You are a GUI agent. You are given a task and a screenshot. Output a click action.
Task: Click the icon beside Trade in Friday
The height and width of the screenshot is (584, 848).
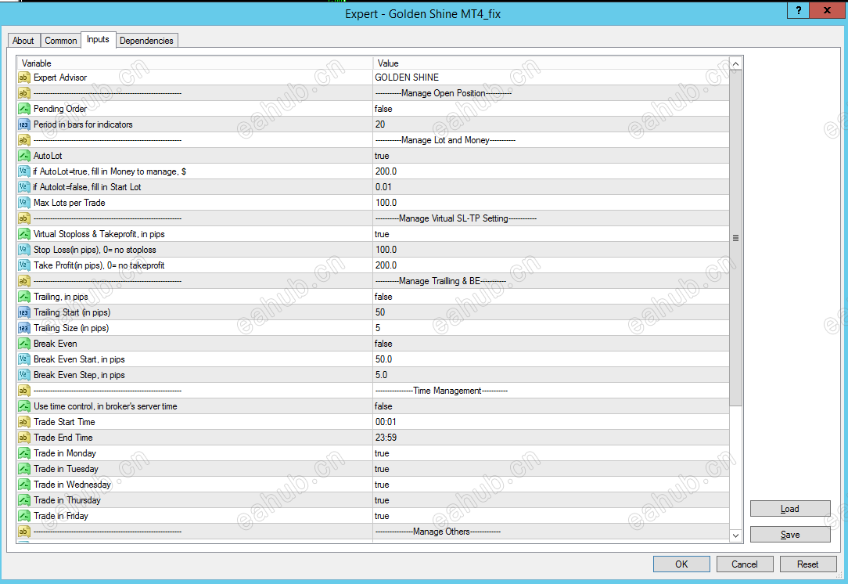coord(23,517)
